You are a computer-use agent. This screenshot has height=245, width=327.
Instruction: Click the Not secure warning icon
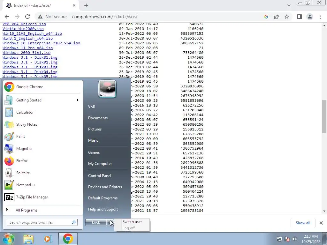tap(40, 17)
